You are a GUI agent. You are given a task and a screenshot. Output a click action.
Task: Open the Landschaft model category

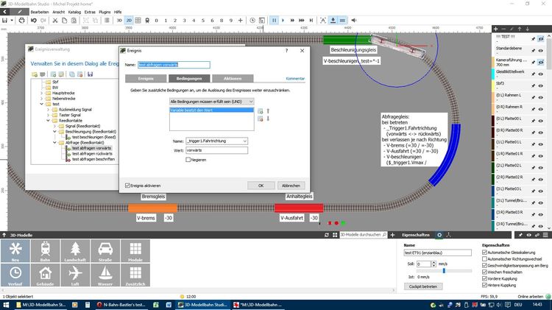tap(75, 251)
